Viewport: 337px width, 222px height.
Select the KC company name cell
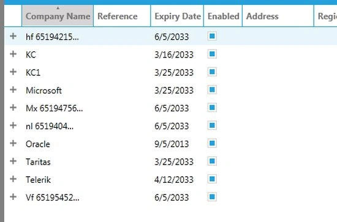pyautogui.click(x=31, y=54)
